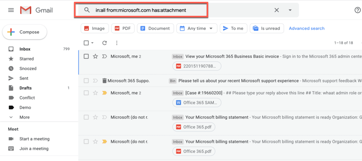Toggle yellow importance marker on Case #:19660200 email
The height and width of the screenshot is (161, 362).
(x=104, y=93)
